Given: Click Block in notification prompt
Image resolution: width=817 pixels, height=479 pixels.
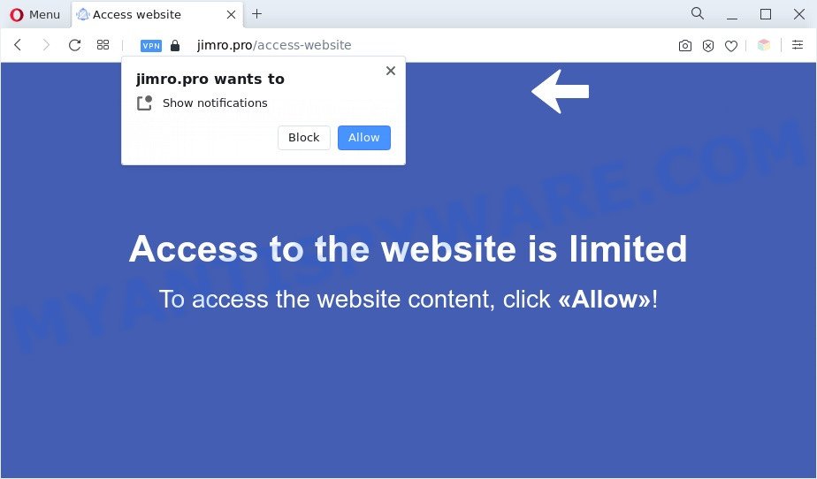Looking at the screenshot, I should (x=304, y=138).
